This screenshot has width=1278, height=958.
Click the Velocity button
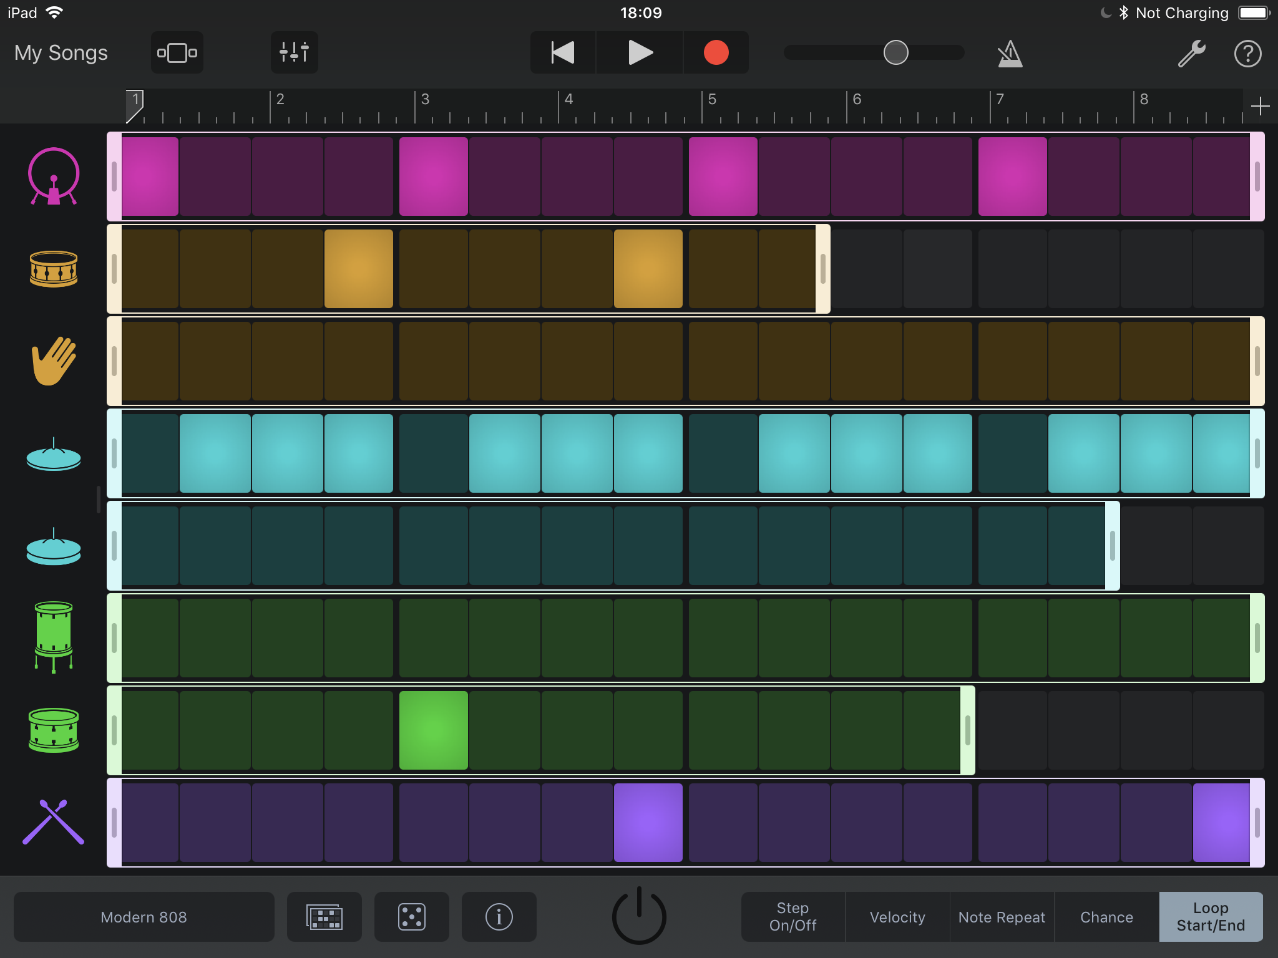pyautogui.click(x=897, y=917)
